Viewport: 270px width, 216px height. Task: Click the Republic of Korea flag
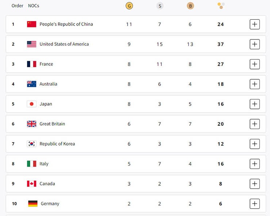click(32, 144)
